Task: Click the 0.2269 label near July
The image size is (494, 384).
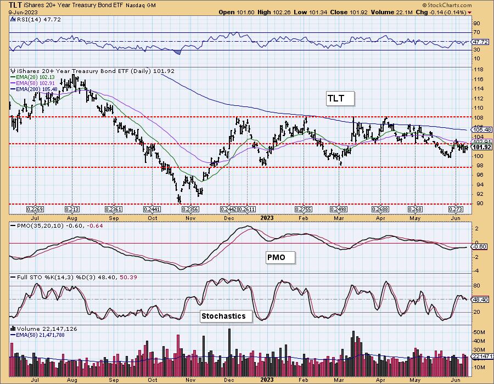Action: (x=35, y=210)
